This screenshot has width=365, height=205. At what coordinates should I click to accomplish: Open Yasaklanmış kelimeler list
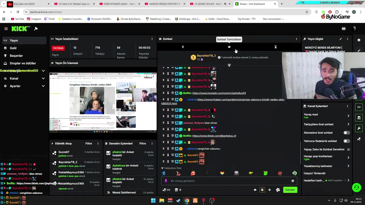(x=348, y=166)
